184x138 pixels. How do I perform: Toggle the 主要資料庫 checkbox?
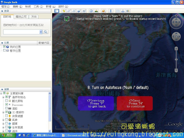(4, 93)
